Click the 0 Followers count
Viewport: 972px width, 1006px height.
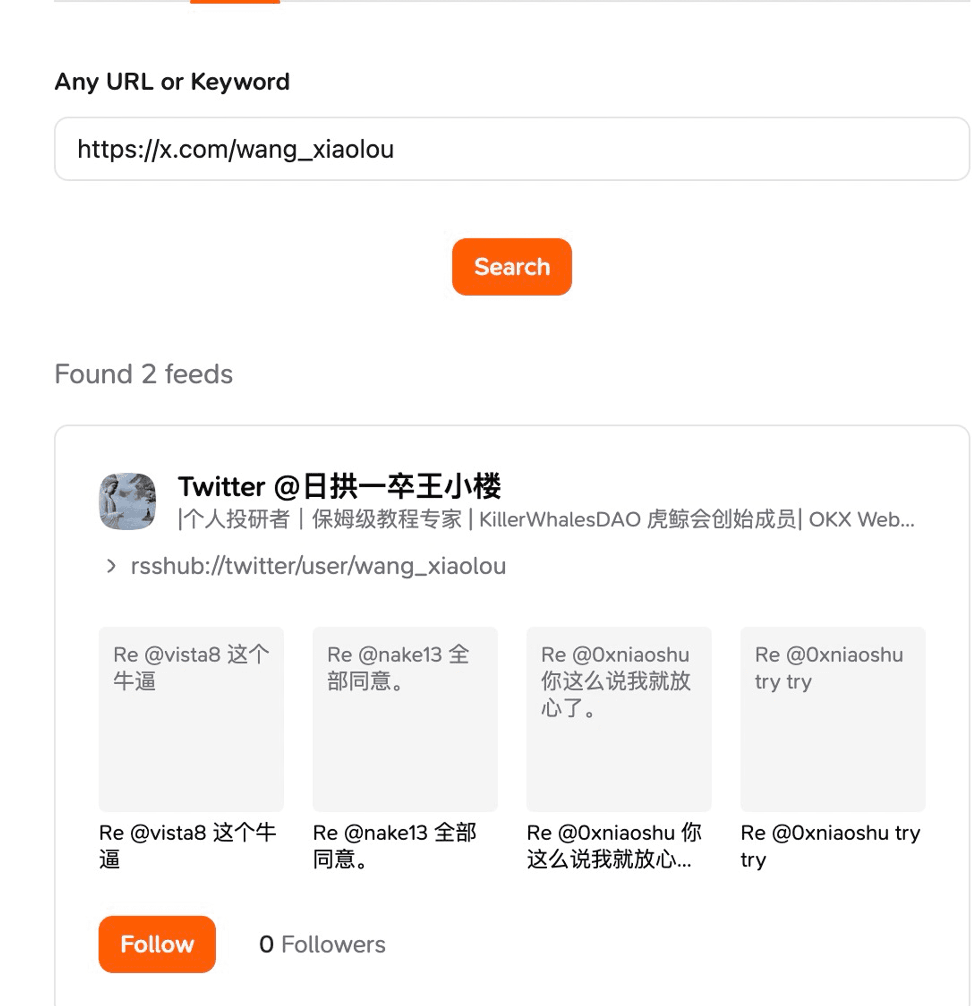click(x=322, y=944)
